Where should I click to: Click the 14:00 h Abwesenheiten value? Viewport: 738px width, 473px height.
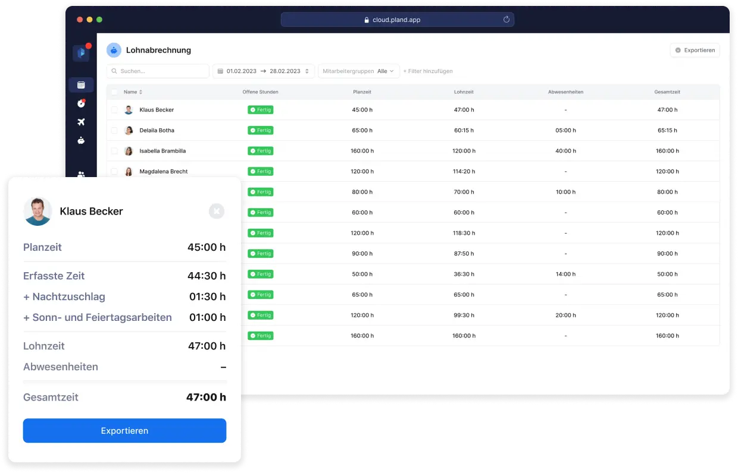click(565, 274)
